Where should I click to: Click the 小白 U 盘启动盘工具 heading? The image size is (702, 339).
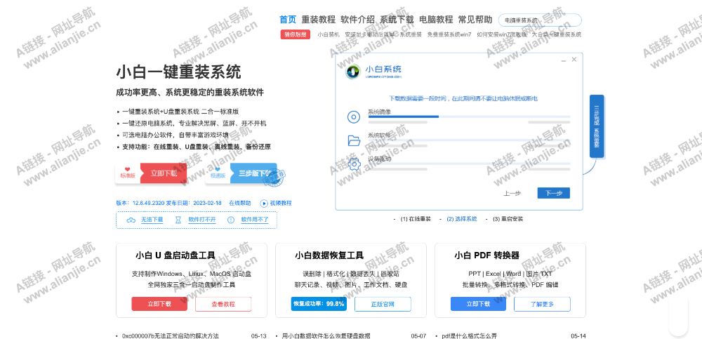pyautogui.click(x=175, y=255)
